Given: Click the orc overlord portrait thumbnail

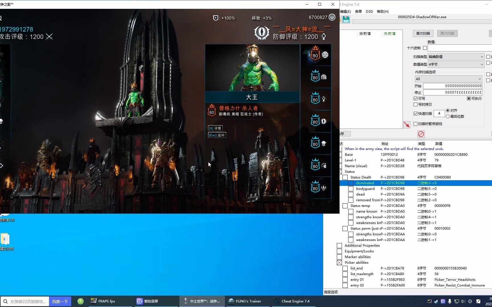Looking at the screenshot, I should 252,68.
